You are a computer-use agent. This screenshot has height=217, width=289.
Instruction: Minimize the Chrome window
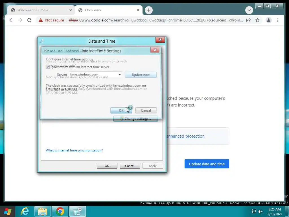tap(260, 6)
